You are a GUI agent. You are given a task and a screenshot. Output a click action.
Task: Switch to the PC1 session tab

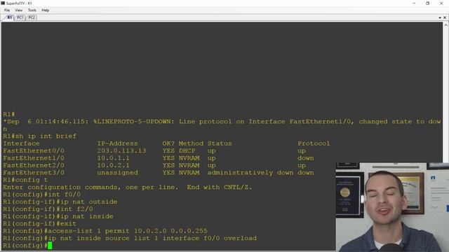point(20,17)
